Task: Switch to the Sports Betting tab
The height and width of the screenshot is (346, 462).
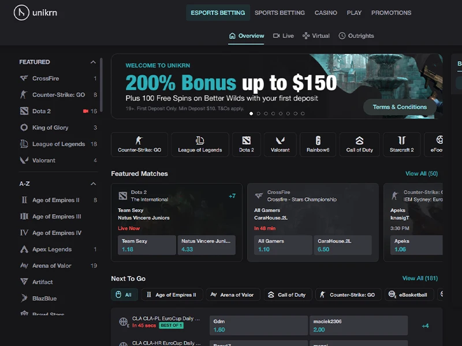Action: [x=280, y=13]
